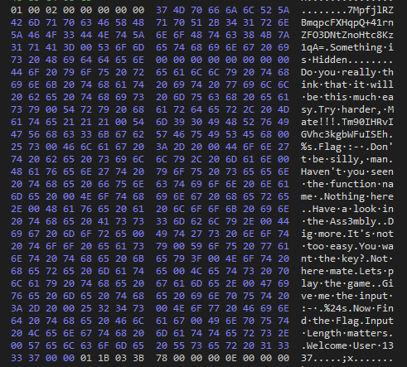Click the hex byte 4B
The image size is (407, 367).
click(266, 35)
